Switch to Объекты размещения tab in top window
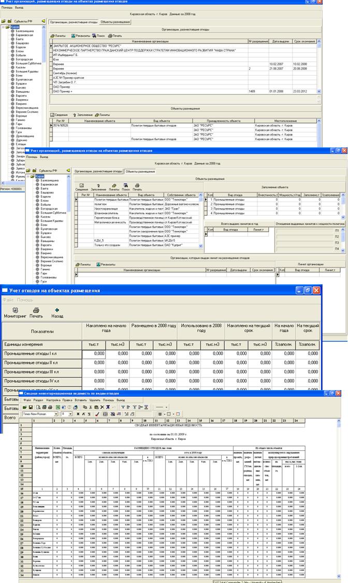 [x=115, y=22]
